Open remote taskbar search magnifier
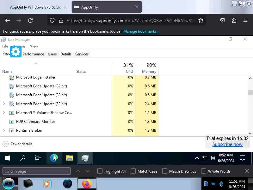 (22, 158)
